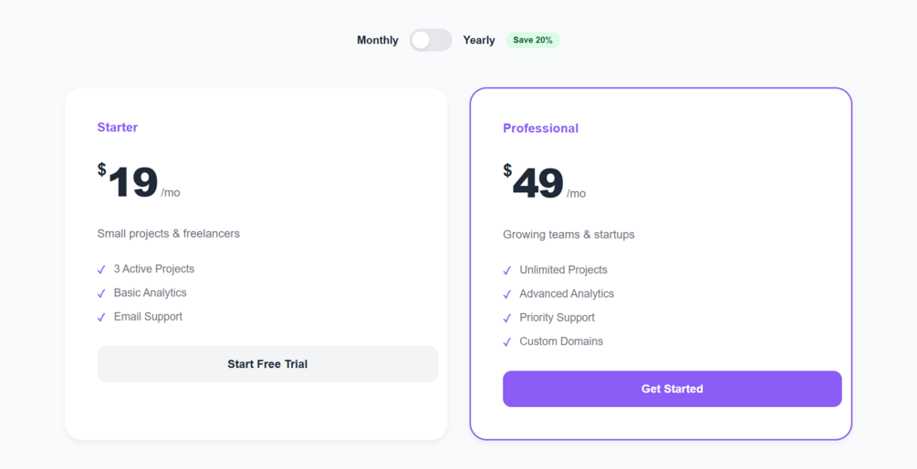The height and width of the screenshot is (469, 917).
Task: Click the Custom Domains feature text
Action: click(561, 342)
